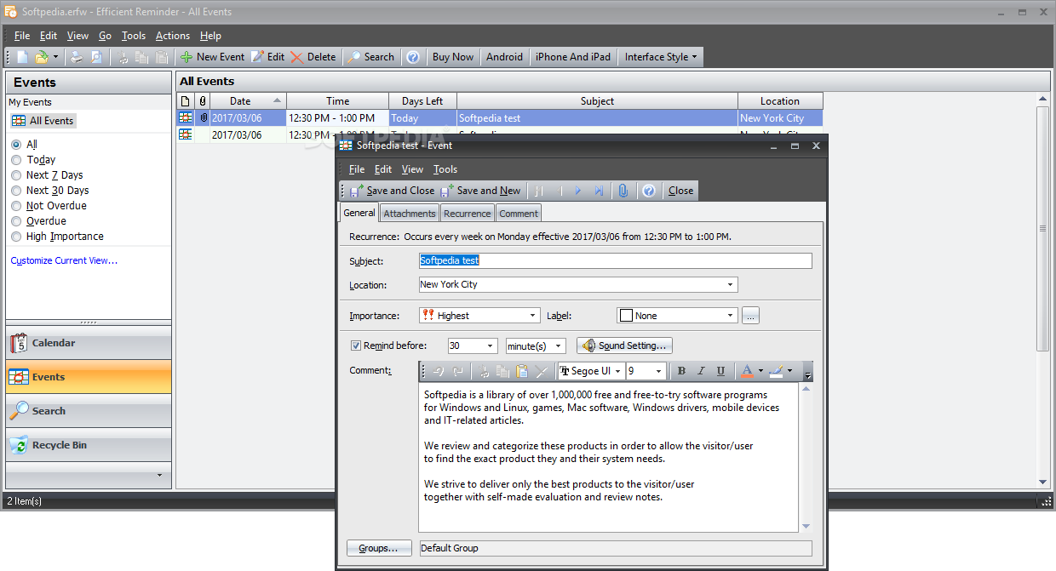Click Redo in the comment editor toolbar
The width and height of the screenshot is (1056, 571).
coord(457,371)
